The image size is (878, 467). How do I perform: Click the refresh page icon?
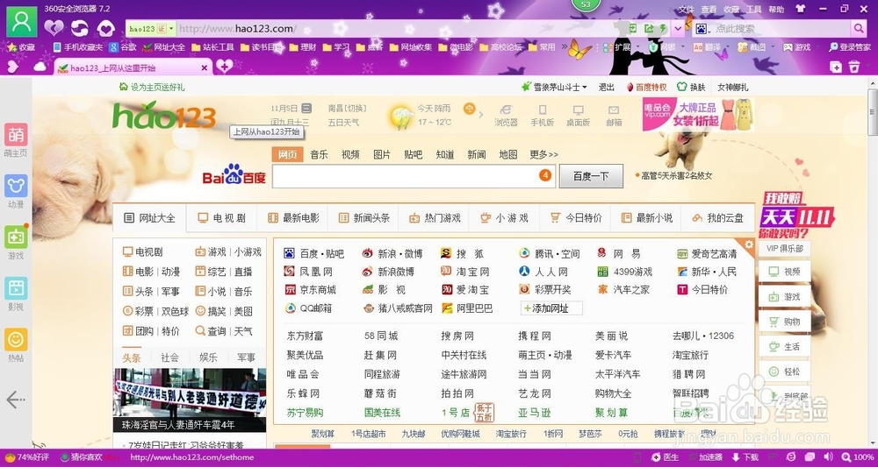coord(80,28)
